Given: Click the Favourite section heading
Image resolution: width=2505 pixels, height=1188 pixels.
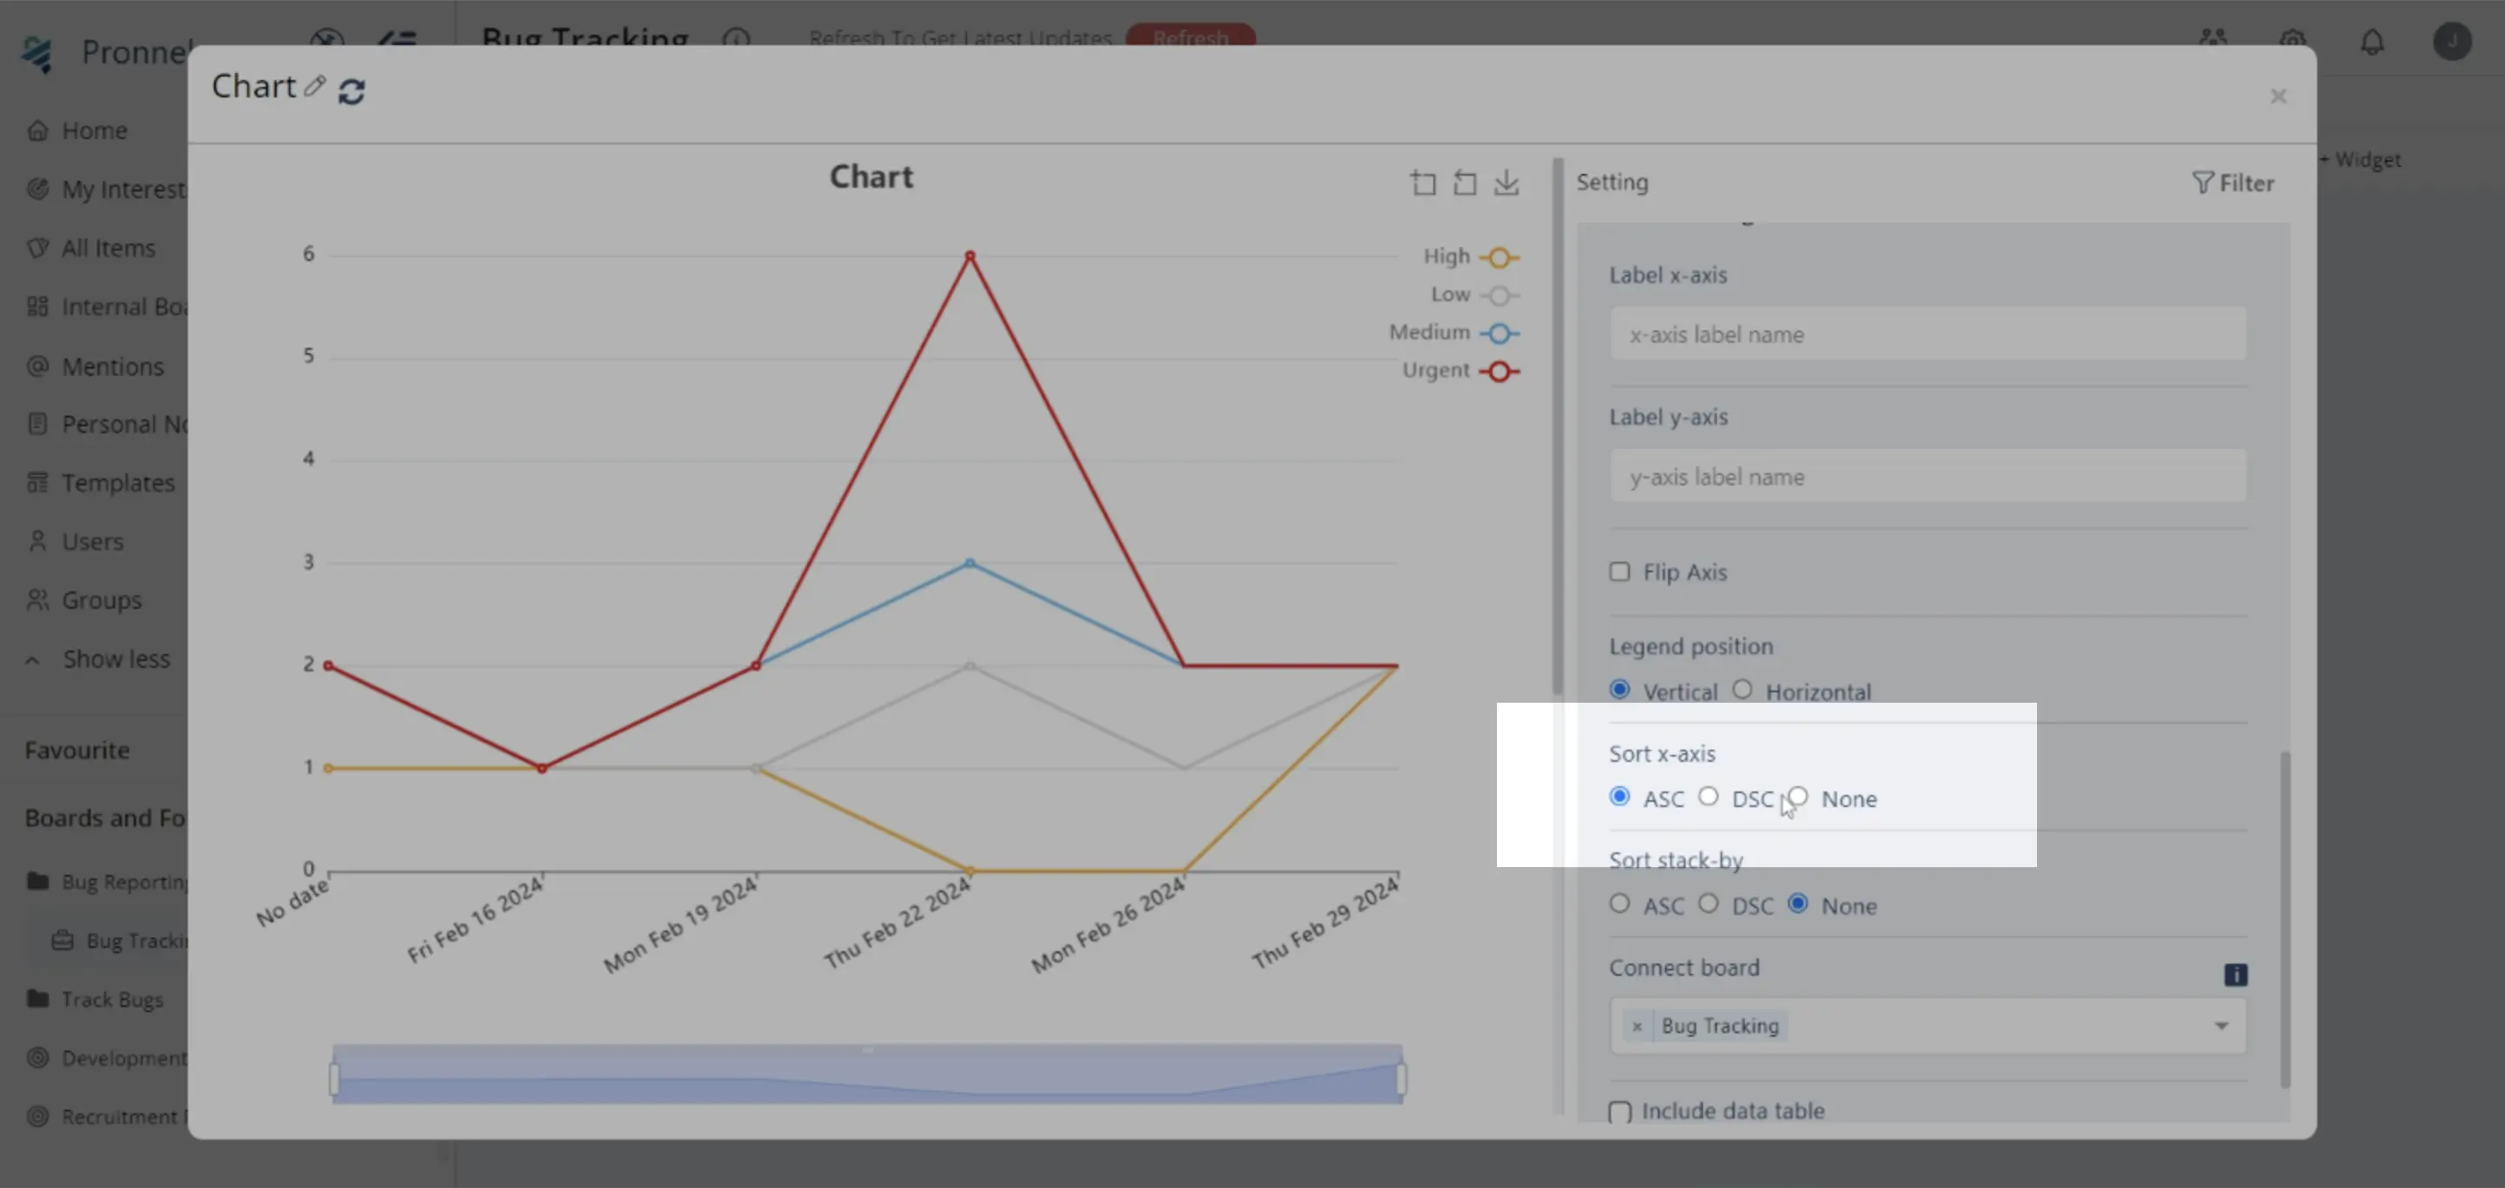Looking at the screenshot, I should point(77,750).
